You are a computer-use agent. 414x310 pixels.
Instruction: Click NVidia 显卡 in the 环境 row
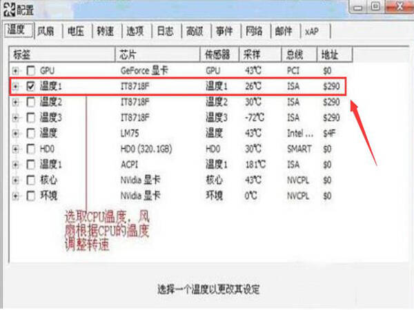(140, 196)
